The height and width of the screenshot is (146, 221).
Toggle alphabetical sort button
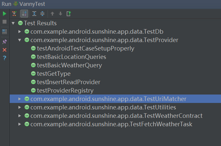[24, 14]
